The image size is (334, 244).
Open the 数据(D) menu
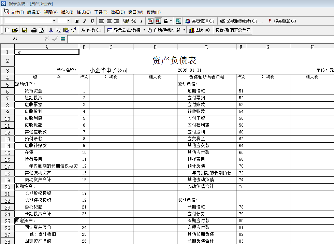pos(118,12)
